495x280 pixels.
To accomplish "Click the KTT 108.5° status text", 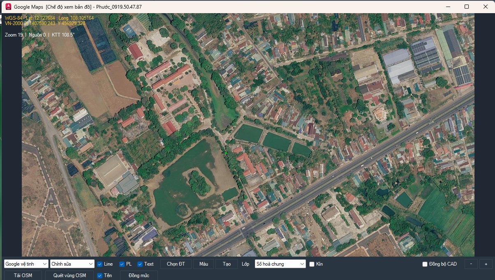I will (63, 35).
